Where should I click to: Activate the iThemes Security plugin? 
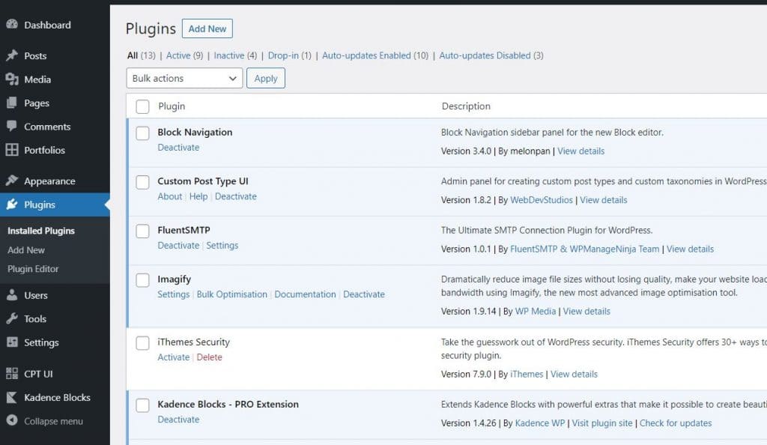click(x=173, y=357)
